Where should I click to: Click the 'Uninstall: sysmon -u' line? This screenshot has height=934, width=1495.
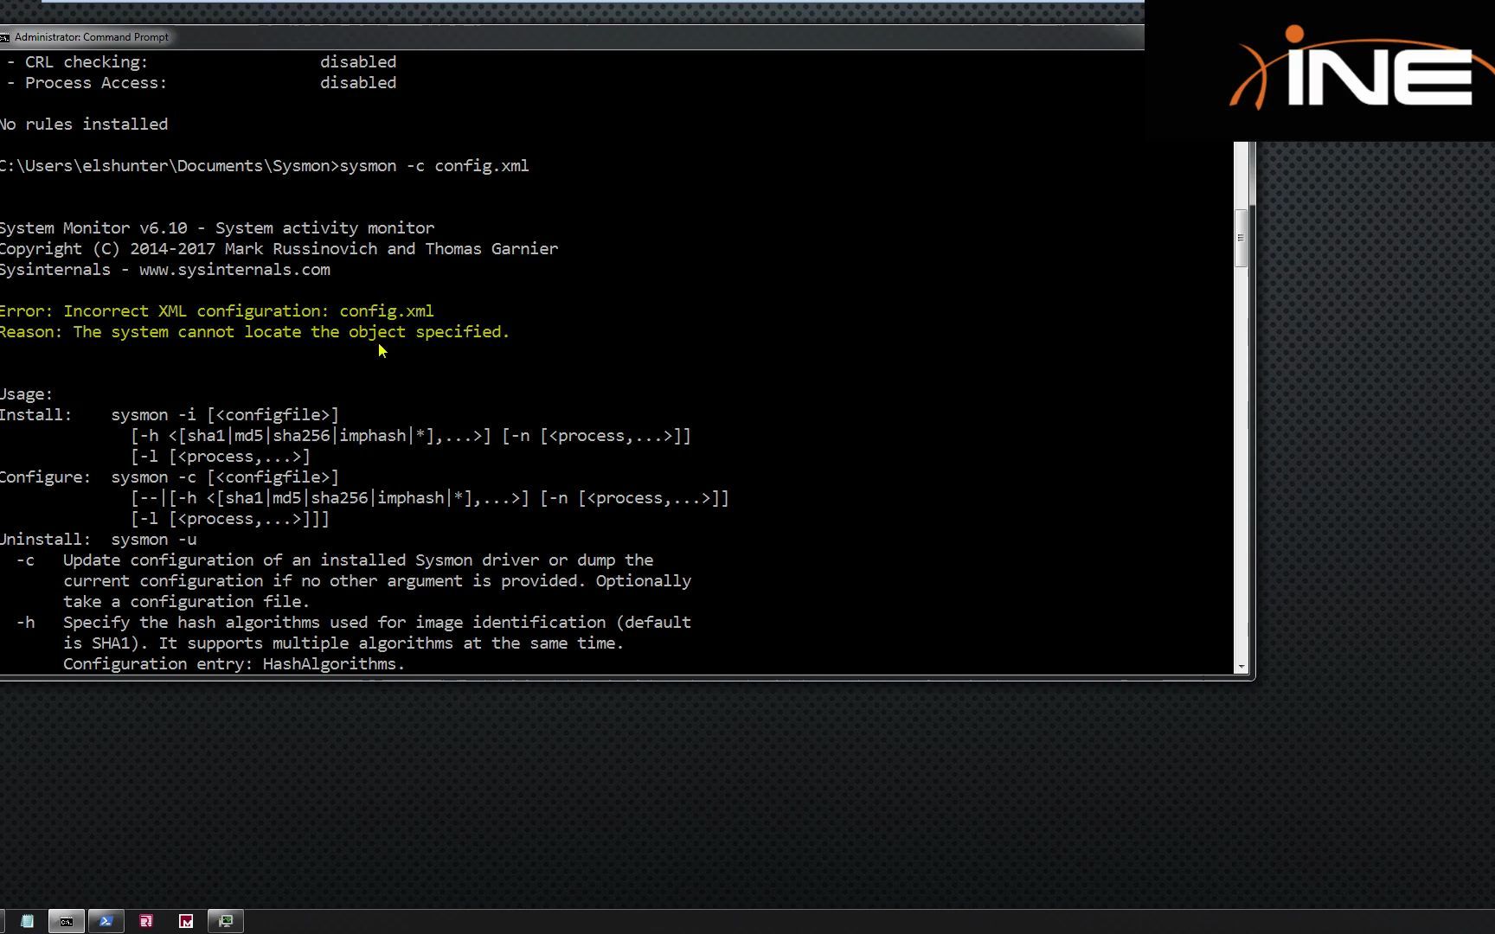point(99,540)
